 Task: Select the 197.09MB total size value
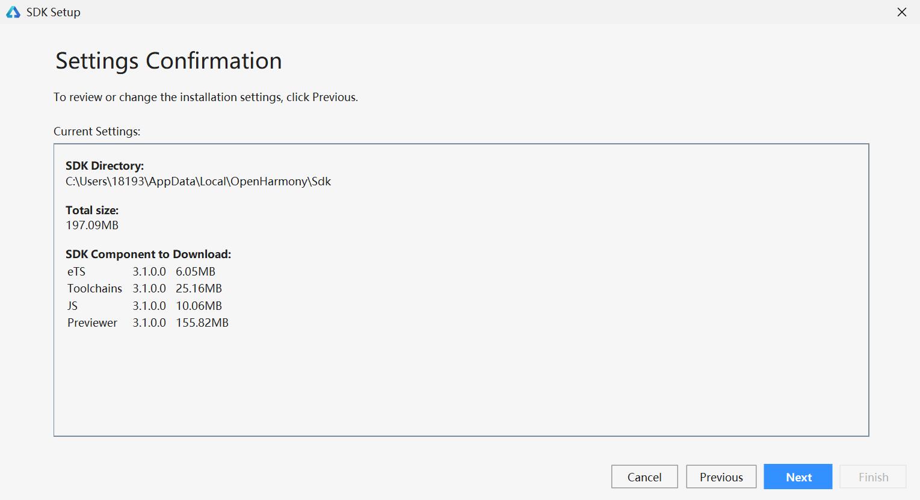point(92,225)
